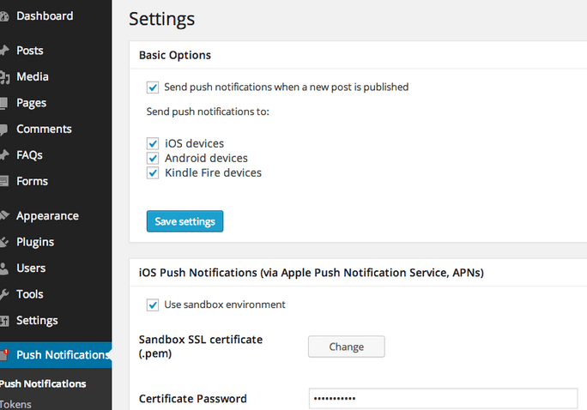Viewport: 587px width, 410px height.
Task: Toggle the Kindle Fire devices checkbox
Action: click(x=153, y=172)
